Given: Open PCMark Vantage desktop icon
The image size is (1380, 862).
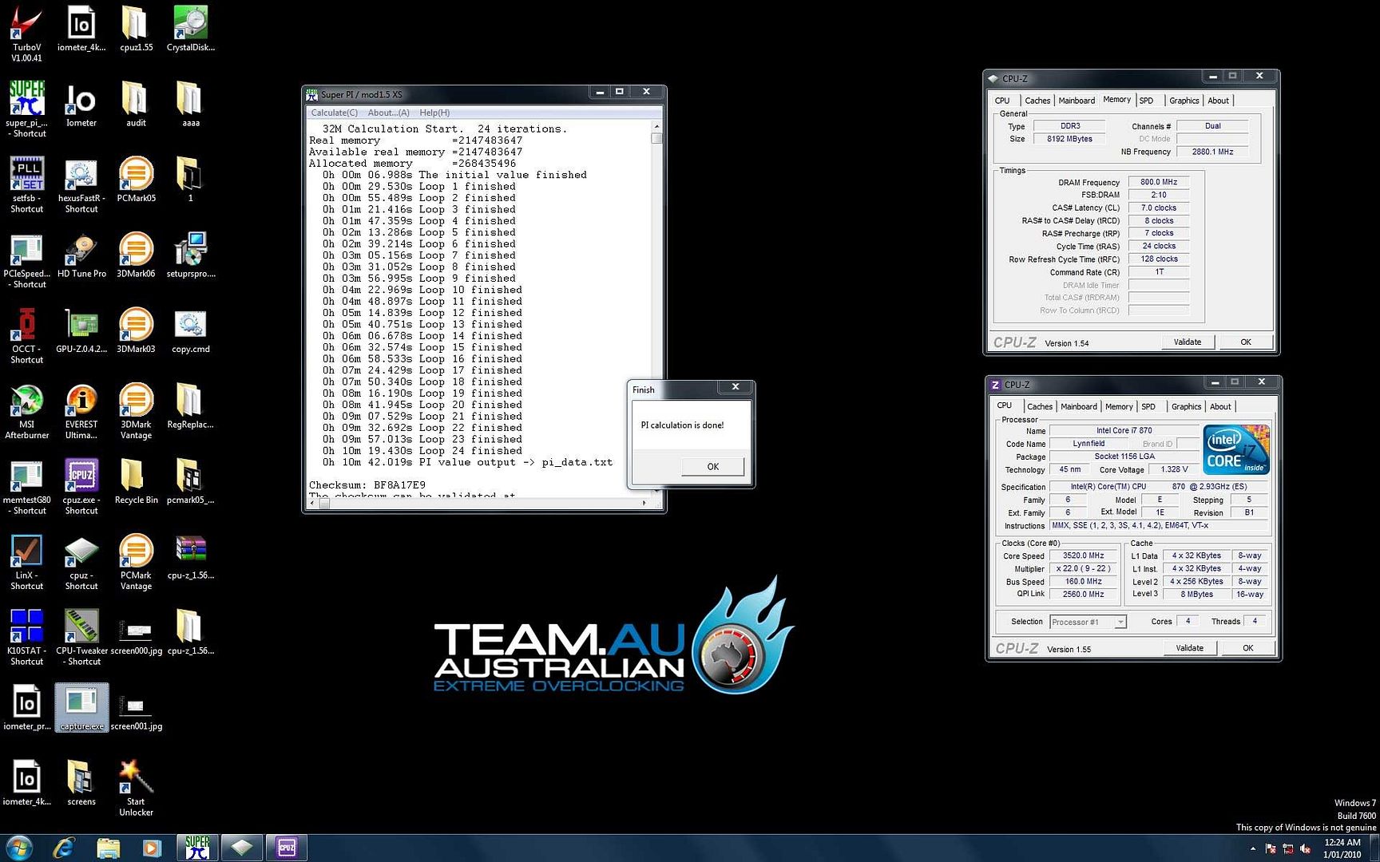Looking at the screenshot, I should click(x=136, y=562).
